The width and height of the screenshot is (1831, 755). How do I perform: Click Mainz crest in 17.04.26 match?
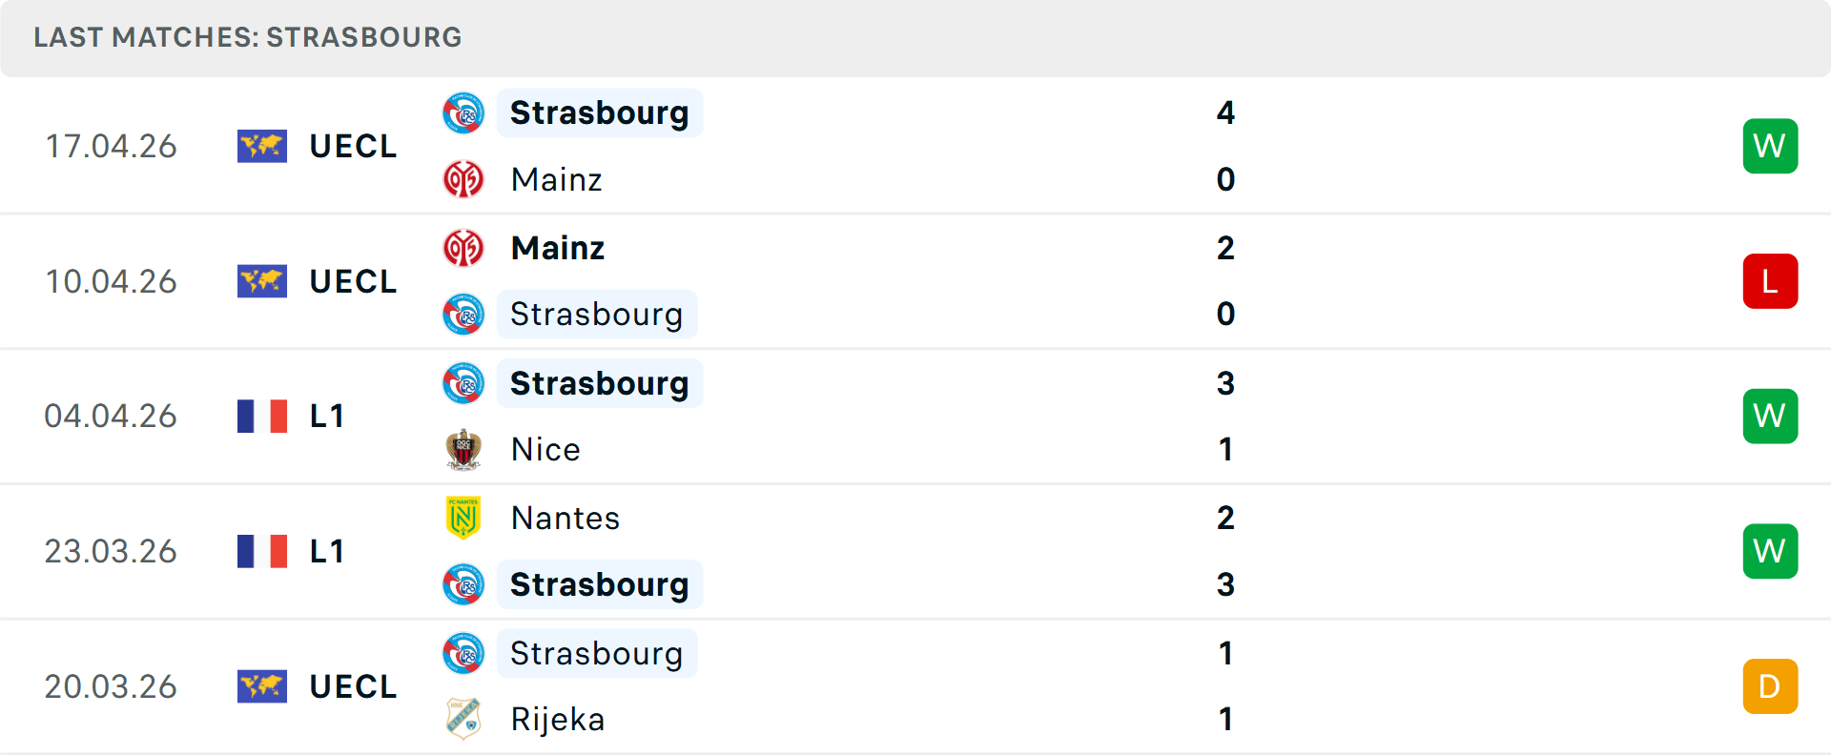coord(463,179)
